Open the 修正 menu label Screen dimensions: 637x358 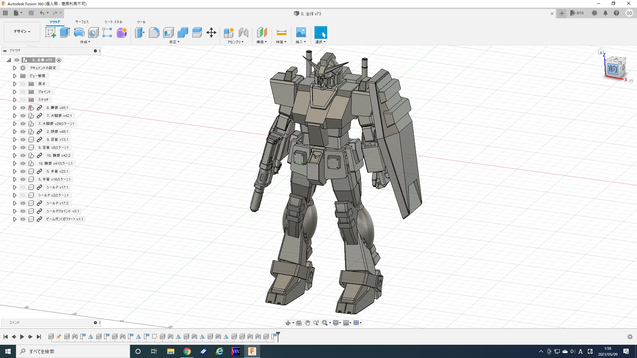click(174, 42)
